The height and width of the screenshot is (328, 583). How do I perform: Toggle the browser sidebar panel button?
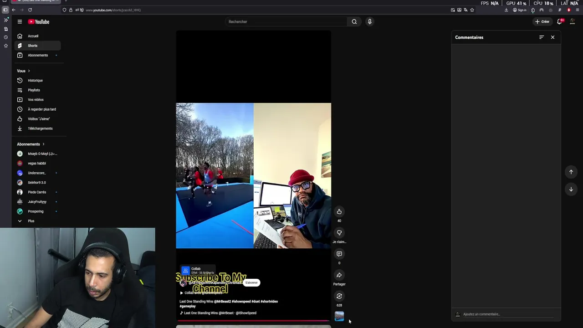click(x=5, y=10)
